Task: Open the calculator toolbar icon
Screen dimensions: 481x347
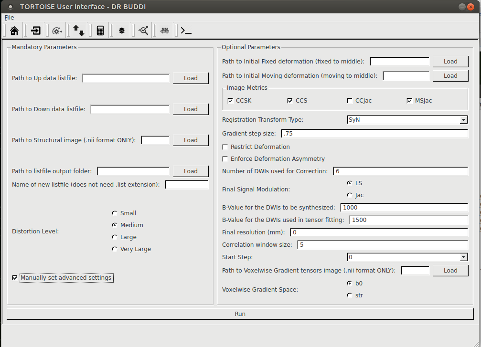Action: [100, 31]
